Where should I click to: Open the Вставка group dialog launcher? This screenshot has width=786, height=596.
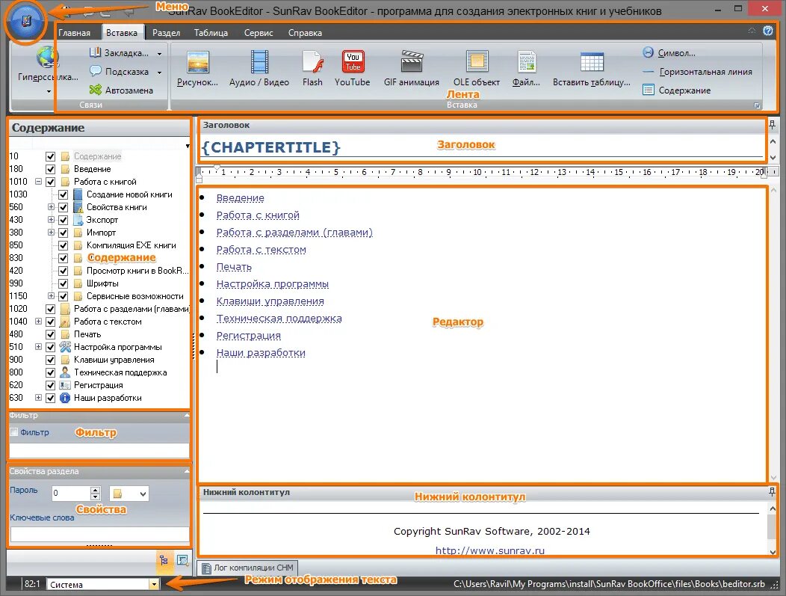pos(757,105)
